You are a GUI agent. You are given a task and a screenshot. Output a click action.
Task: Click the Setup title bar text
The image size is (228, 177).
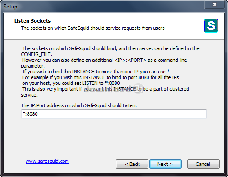pos(10,7)
